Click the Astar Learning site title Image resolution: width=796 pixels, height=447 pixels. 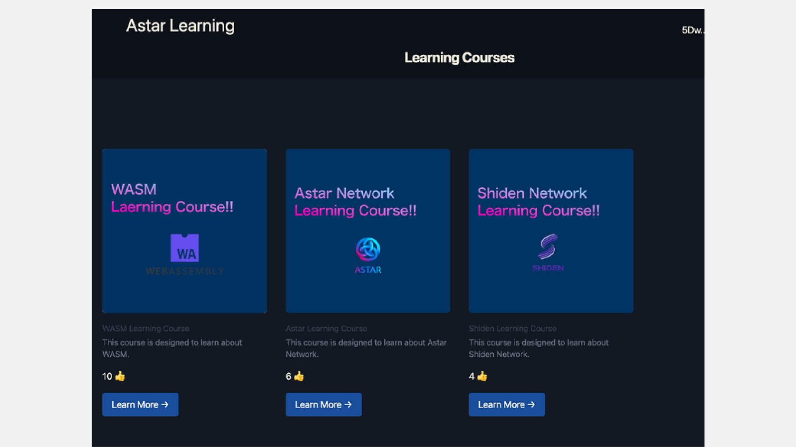pyautogui.click(x=180, y=26)
